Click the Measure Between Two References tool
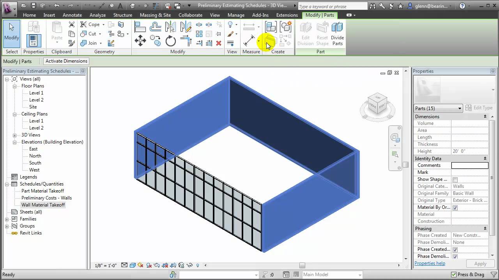This screenshot has height=280, width=499. coord(249,41)
